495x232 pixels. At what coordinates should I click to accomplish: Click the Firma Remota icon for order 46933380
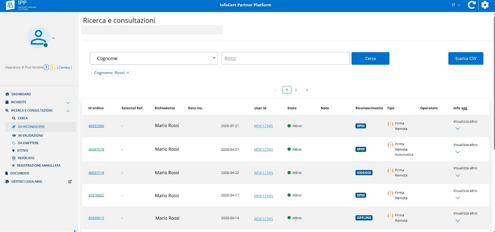pyautogui.click(x=390, y=124)
